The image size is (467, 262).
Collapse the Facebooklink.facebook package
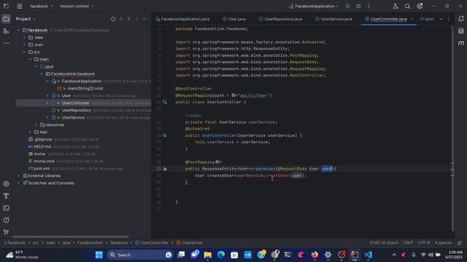42,74
